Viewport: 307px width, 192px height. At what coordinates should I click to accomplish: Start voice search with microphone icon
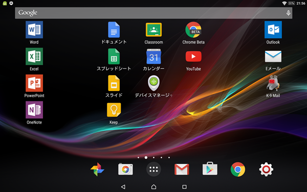(x=288, y=13)
